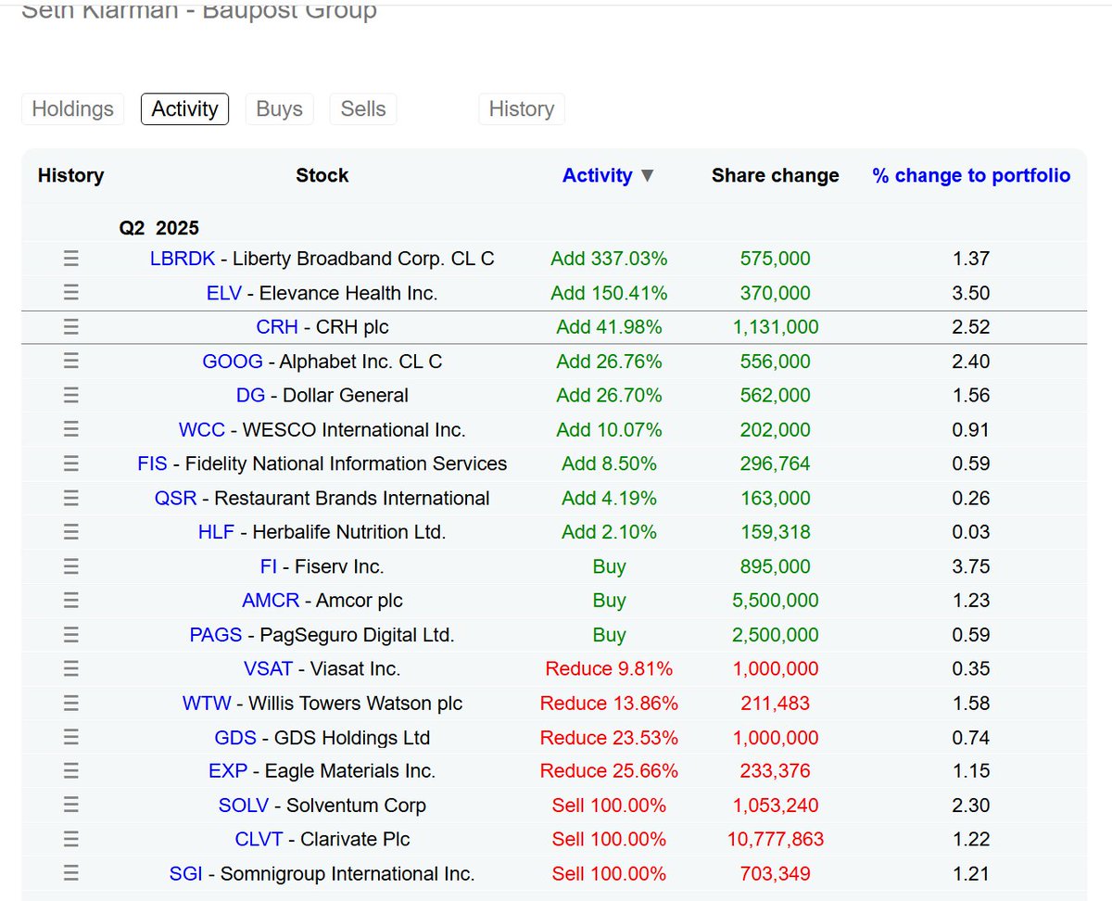Open the SOLV ticker link
Viewport: 1112px width, 901px height.
point(244,806)
